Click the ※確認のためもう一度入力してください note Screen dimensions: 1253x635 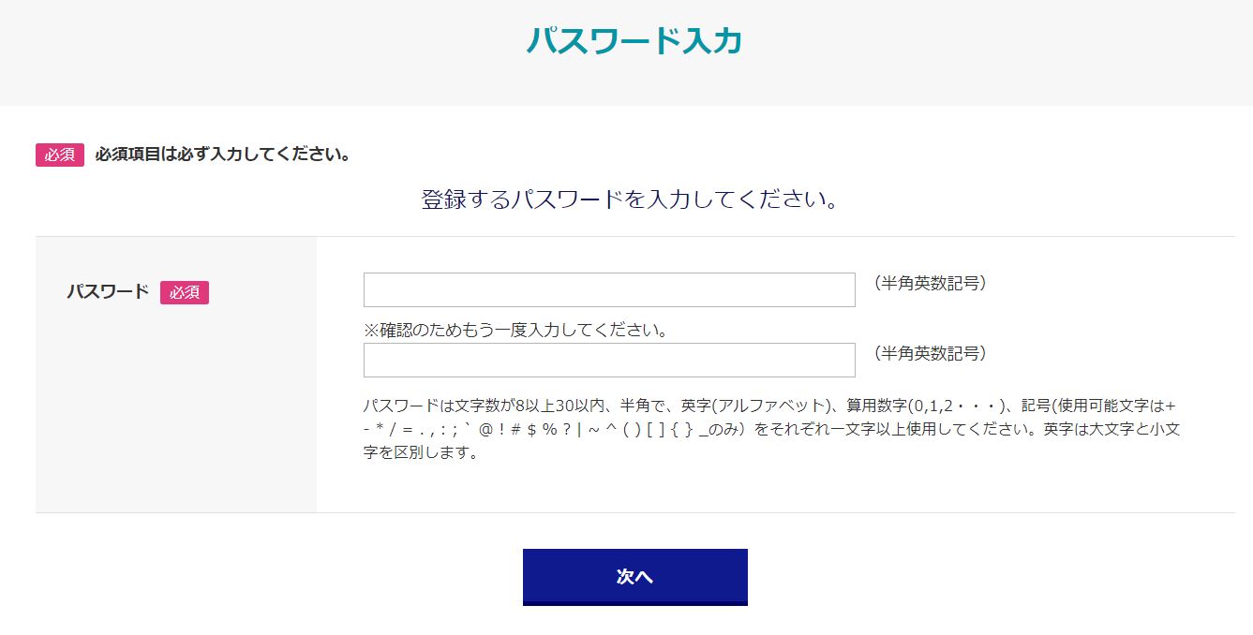pos(515,330)
